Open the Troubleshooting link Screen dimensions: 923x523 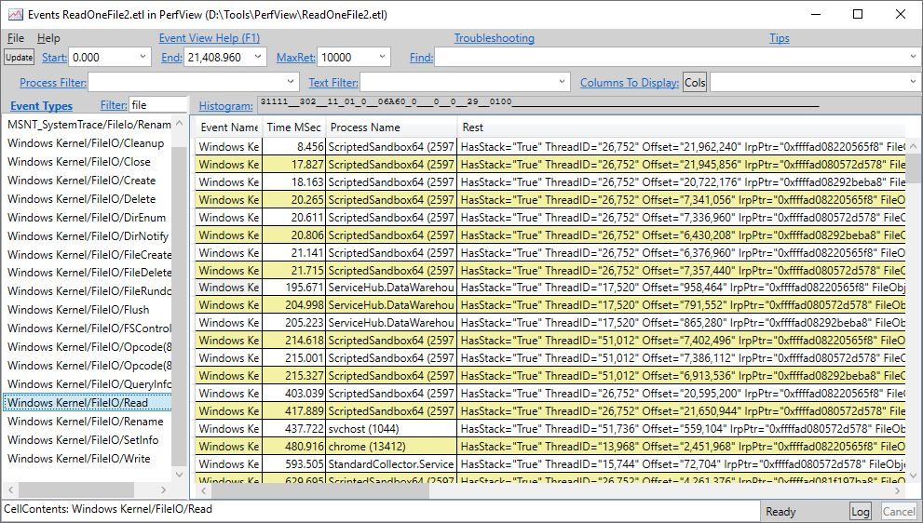(495, 37)
